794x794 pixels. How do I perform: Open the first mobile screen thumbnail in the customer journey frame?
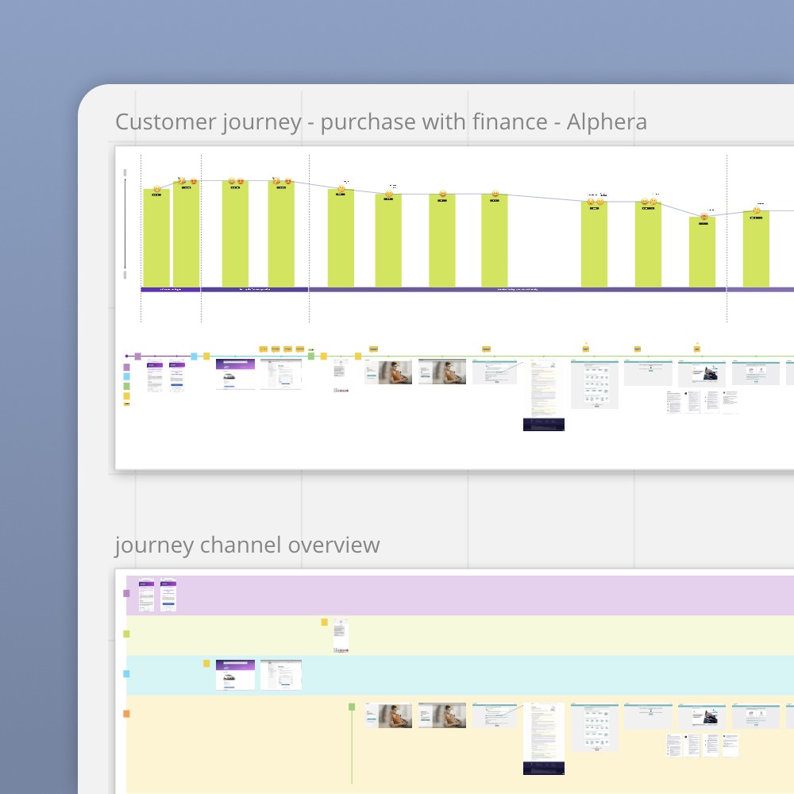[x=155, y=376]
